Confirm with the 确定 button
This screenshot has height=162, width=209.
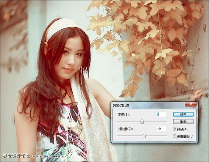click(183, 114)
